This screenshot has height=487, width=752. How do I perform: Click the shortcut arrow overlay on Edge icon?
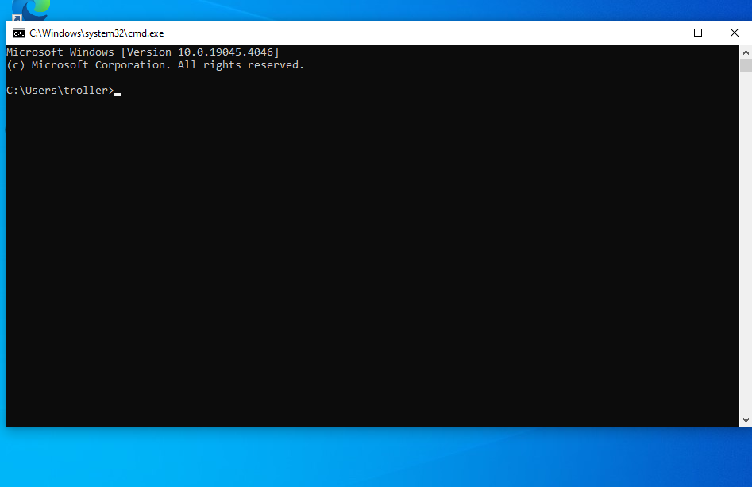[17, 17]
